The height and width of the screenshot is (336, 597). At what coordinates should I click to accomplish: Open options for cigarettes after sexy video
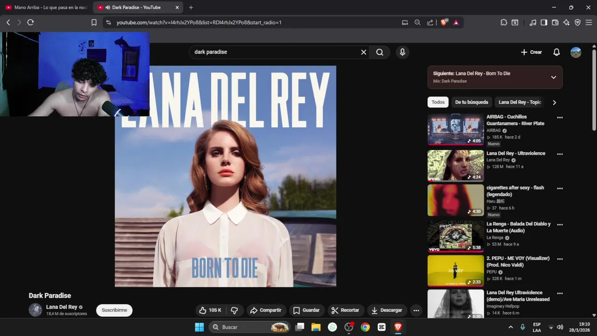pos(560,189)
